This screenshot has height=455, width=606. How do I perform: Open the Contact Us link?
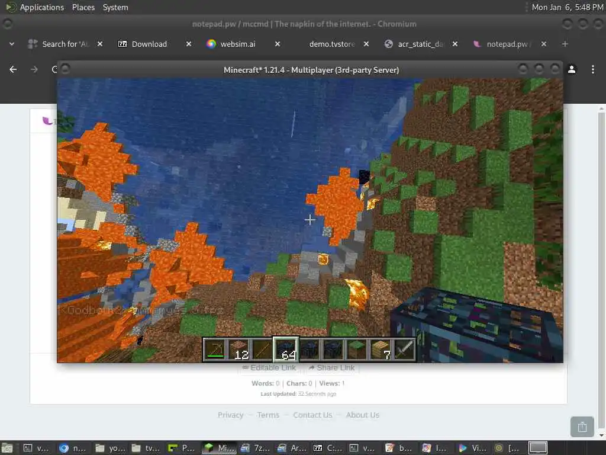pos(312,415)
